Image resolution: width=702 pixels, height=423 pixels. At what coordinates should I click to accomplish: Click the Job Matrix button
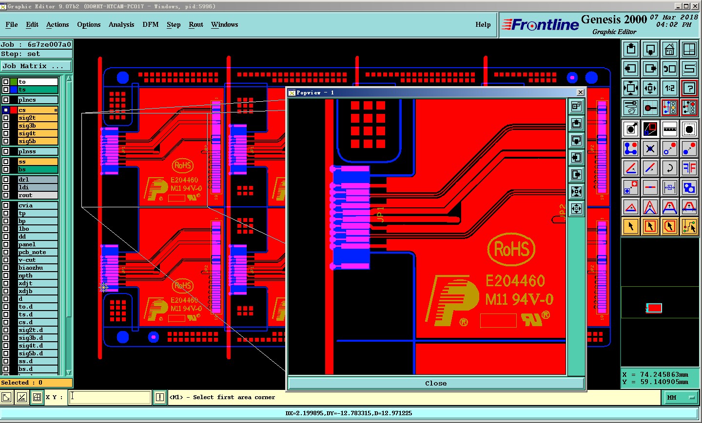tap(36, 66)
